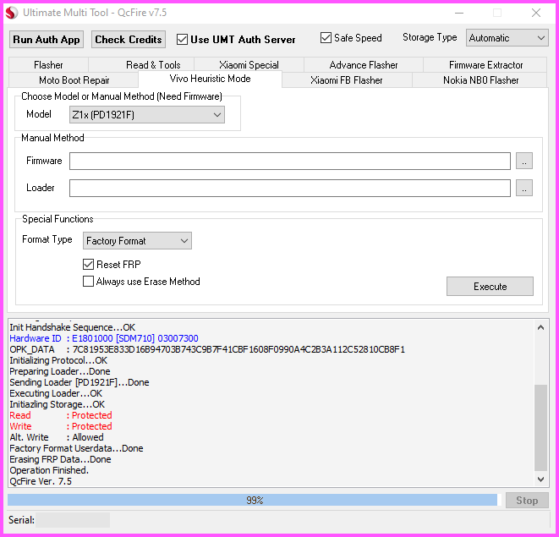Select the Moto Boot Repair tab
559x537 pixels.
click(x=74, y=80)
